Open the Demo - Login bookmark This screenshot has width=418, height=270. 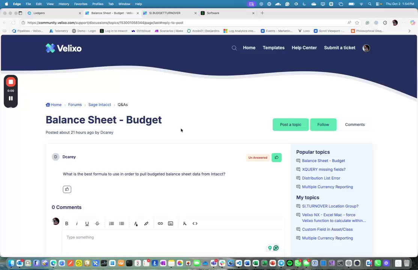(84, 31)
